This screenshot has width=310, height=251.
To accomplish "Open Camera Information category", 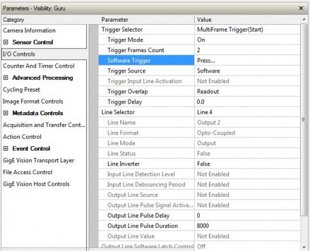I will click(x=29, y=30).
